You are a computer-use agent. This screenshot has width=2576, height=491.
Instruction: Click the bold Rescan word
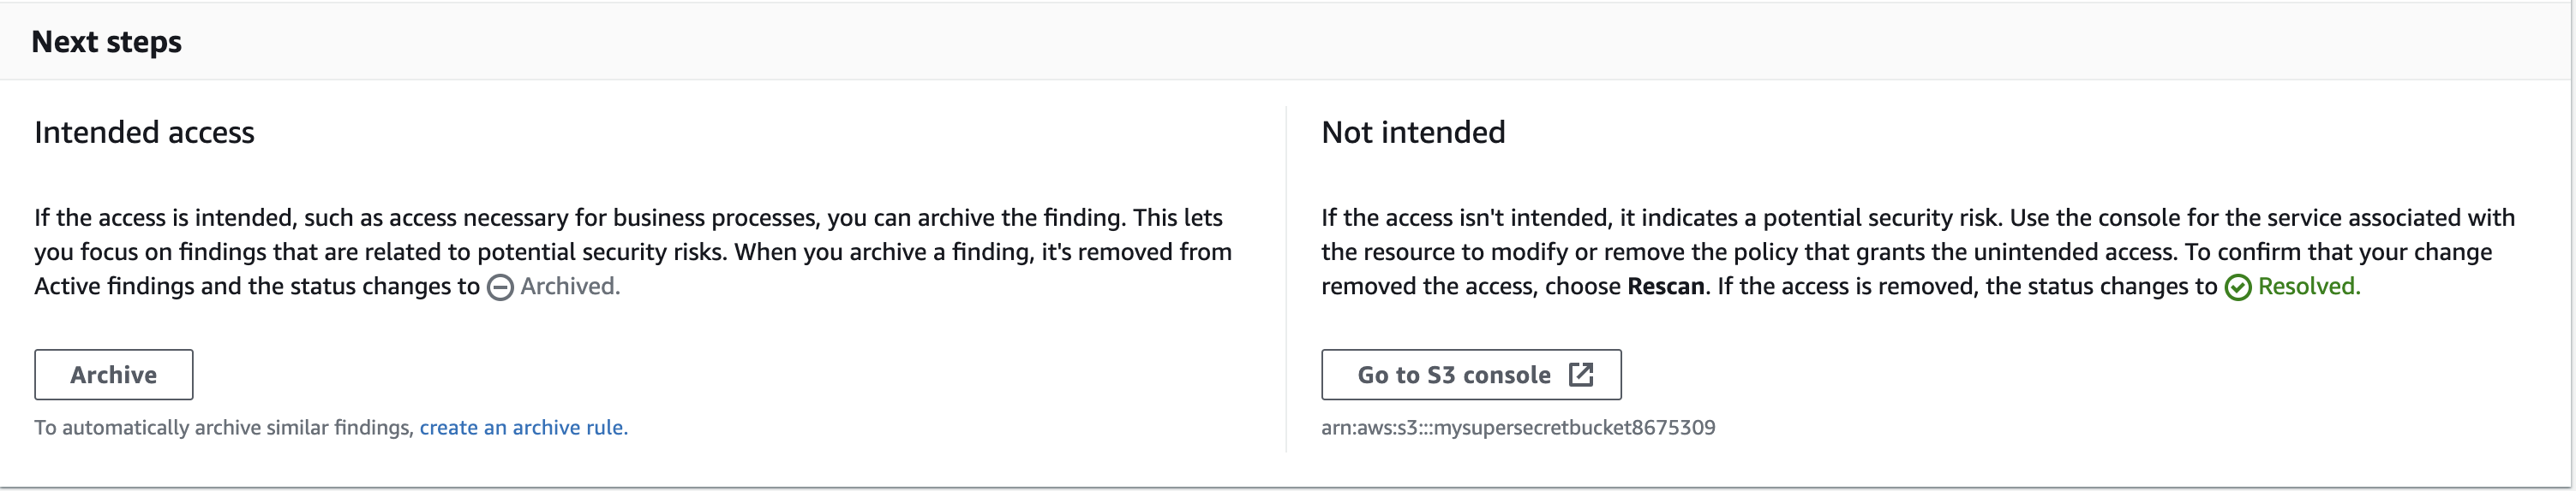pyautogui.click(x=1665, y=287)
